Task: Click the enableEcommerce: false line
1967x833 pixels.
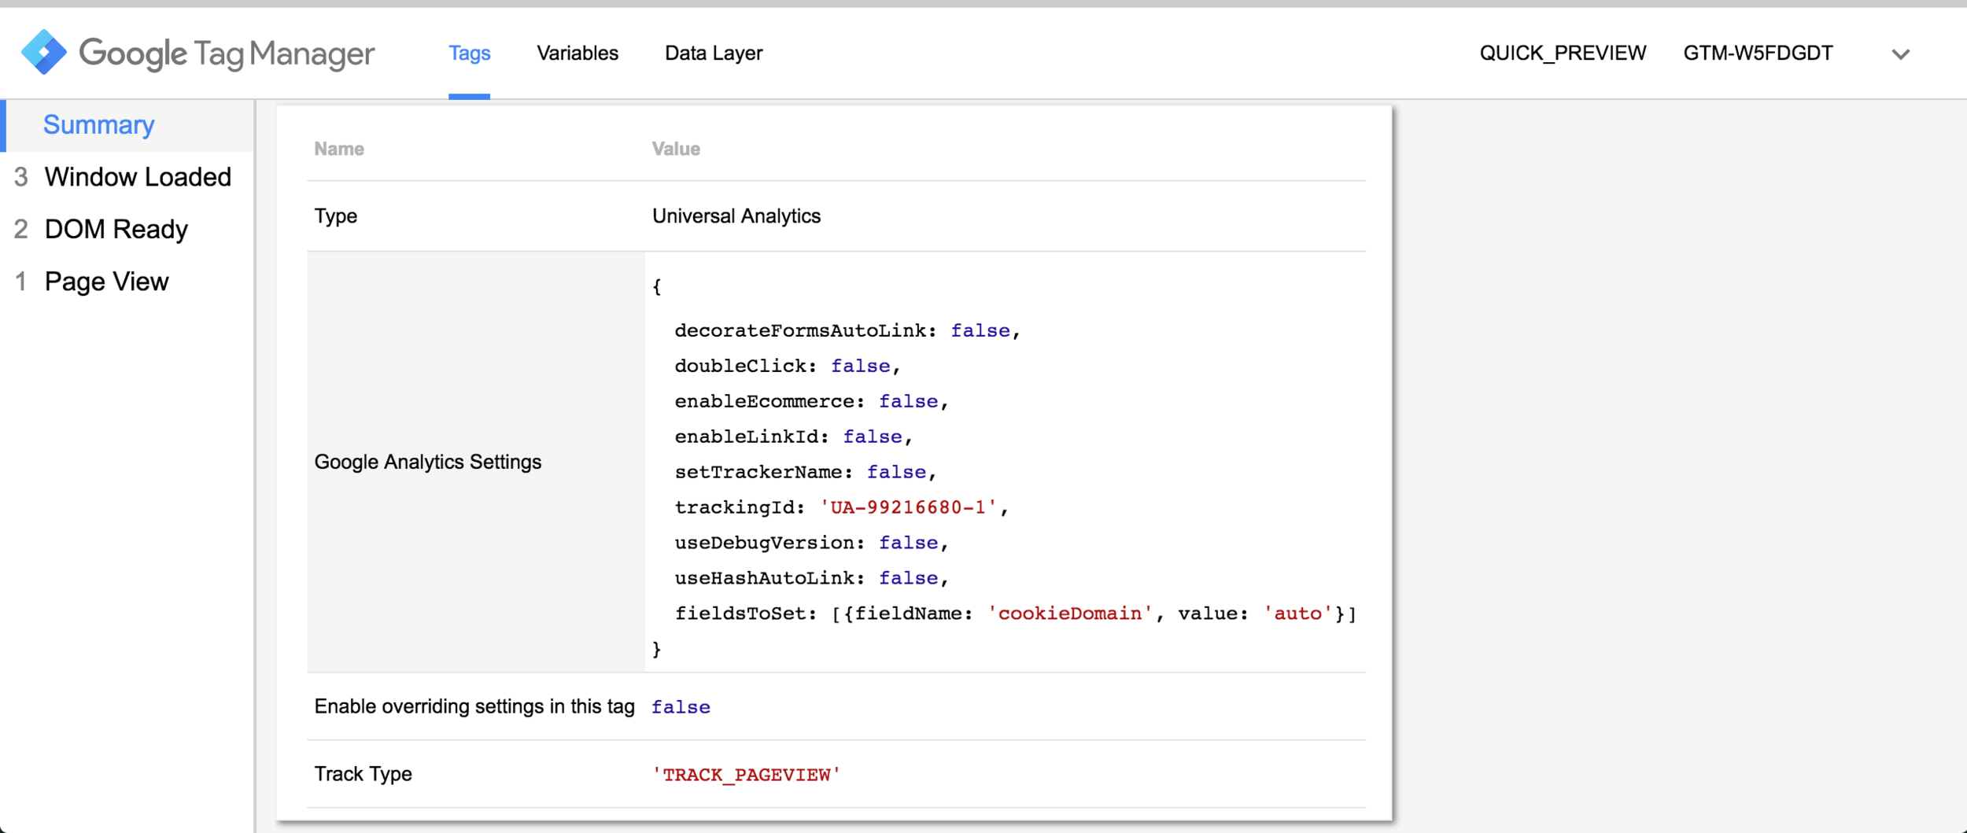Action: click(811, 401)
